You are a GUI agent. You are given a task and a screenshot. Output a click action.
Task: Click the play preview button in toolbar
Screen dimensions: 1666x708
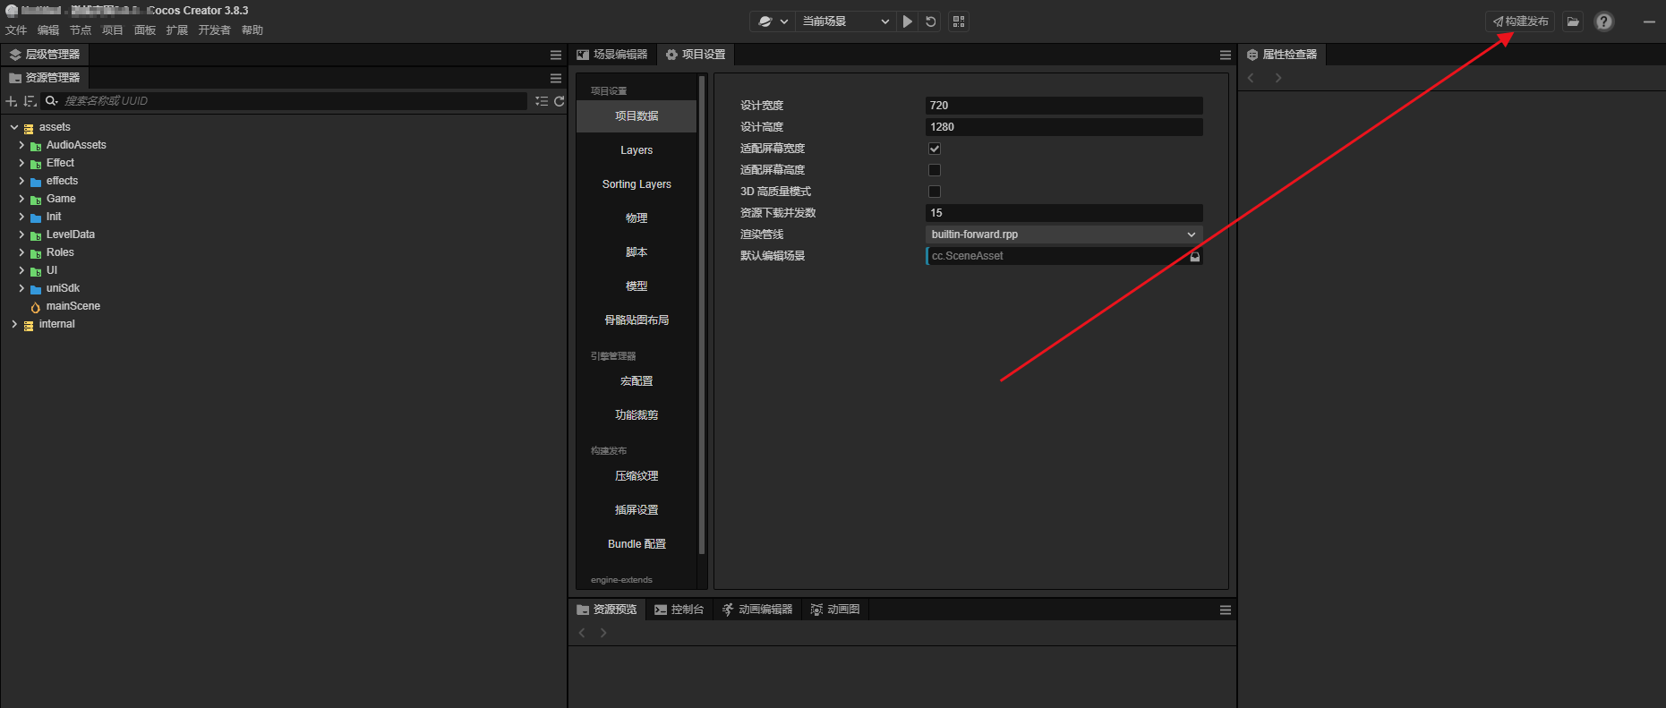[908, 21]
